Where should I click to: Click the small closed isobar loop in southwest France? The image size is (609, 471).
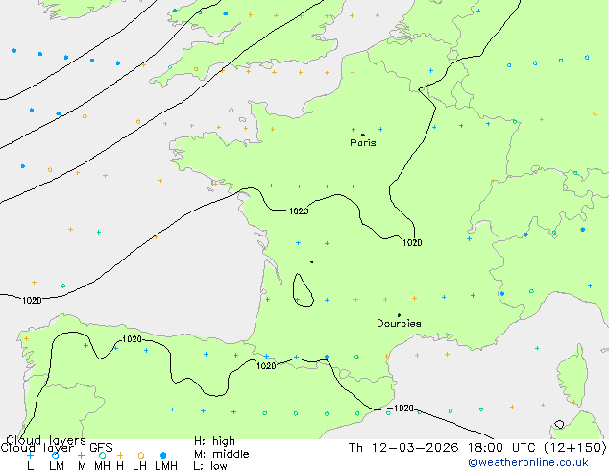pyautogui.click(x=303, y=290)
